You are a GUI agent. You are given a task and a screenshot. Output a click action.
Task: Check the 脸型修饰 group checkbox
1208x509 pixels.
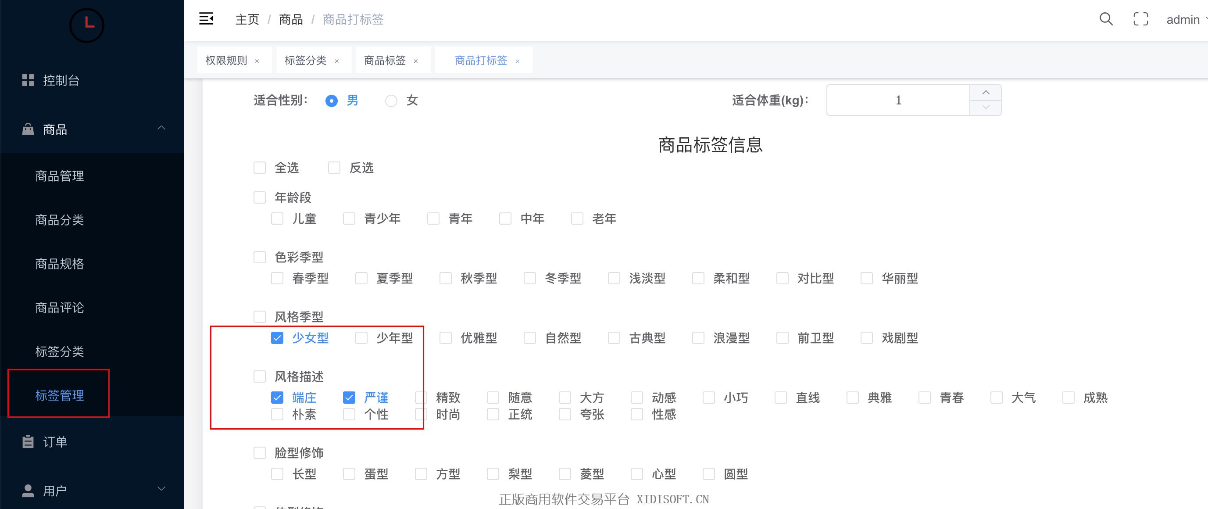click(259, 453)
